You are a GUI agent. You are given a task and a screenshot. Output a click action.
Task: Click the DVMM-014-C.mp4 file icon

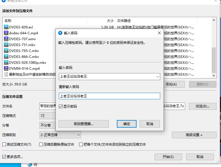pyautogui.click(x=6, y=68)
